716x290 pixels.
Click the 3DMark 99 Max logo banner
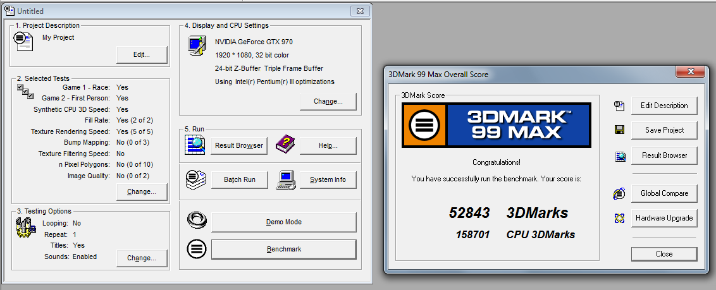497,125
